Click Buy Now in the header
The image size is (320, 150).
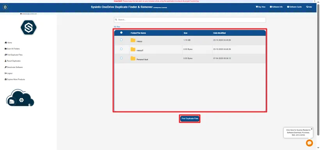click(x=260, y=7)
